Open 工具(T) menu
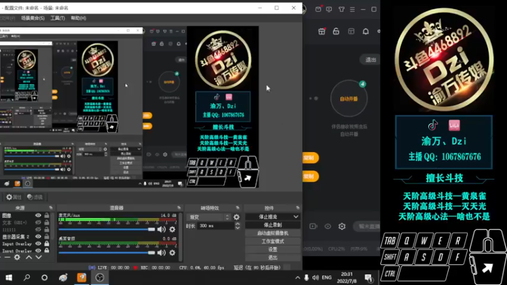The height and width of the screenshot is (285, 507). (58, 18)
